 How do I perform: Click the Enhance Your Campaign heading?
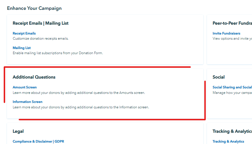tap(34, 8)
